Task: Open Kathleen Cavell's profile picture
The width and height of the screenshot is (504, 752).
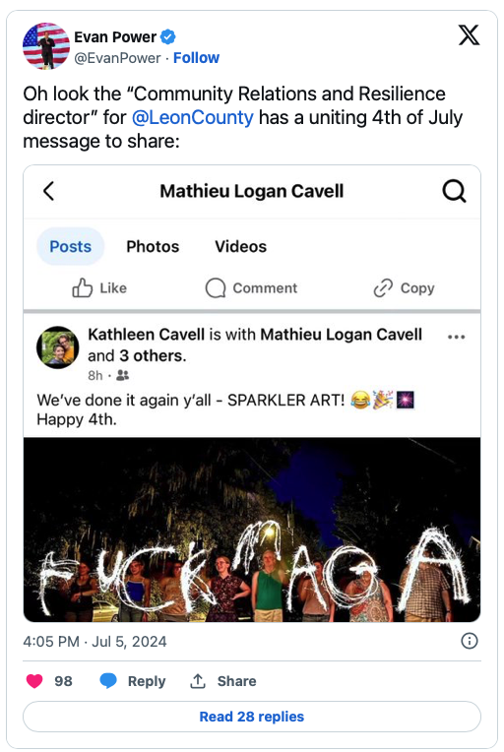Action: point(57,347)
